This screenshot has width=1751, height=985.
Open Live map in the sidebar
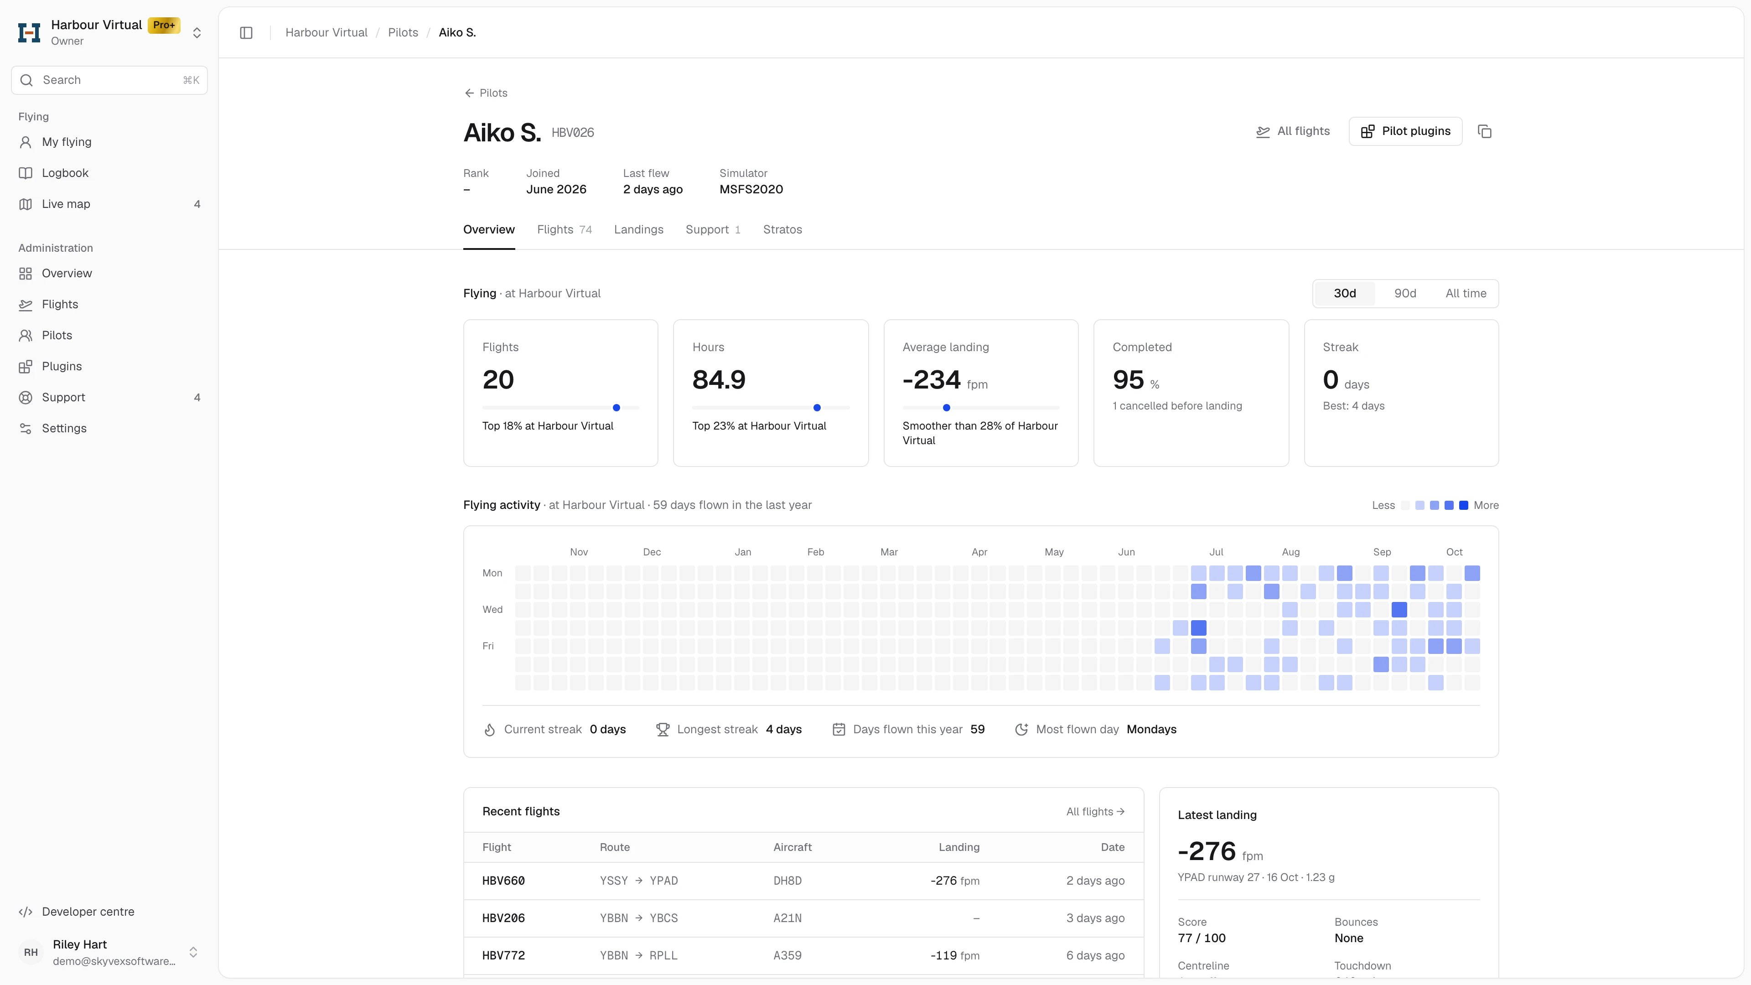[x=109, y=204]
